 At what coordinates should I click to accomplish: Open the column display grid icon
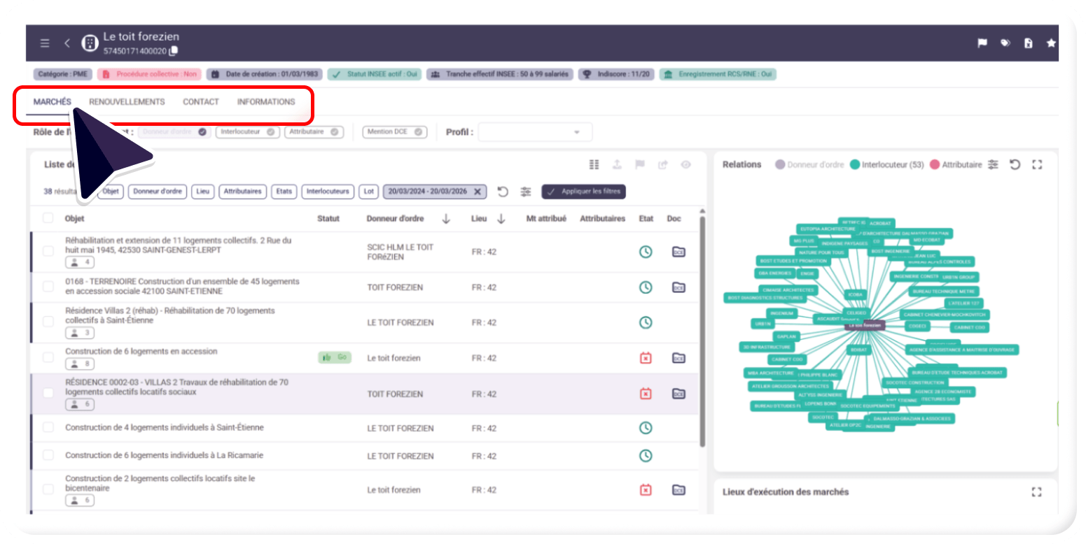pyautogui.click(x=594, y=164)
